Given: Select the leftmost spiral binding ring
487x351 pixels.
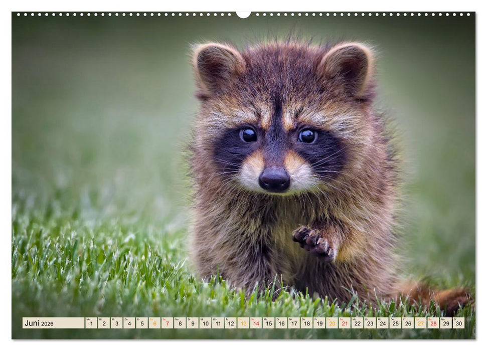Looking at the screenshot, I should [18, 14].
